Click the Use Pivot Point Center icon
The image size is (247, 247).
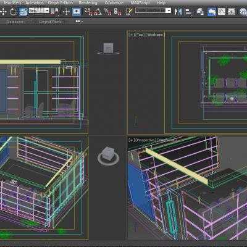coord(55,12)
